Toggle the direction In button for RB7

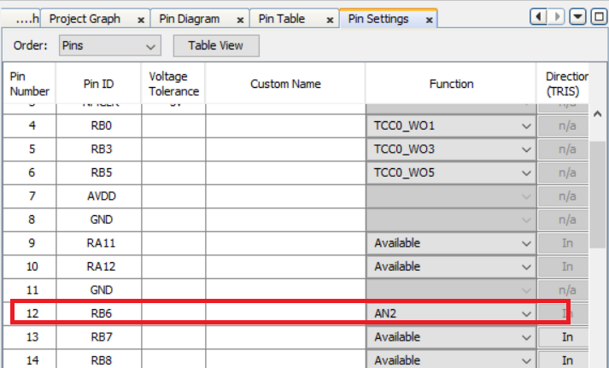pos(566,337)
